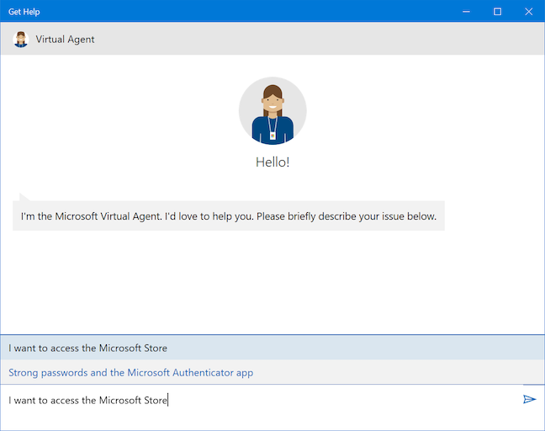
Task: Click the 'Virtual Agent' header label
Action: pyautogui.click(x=65, y=39)
